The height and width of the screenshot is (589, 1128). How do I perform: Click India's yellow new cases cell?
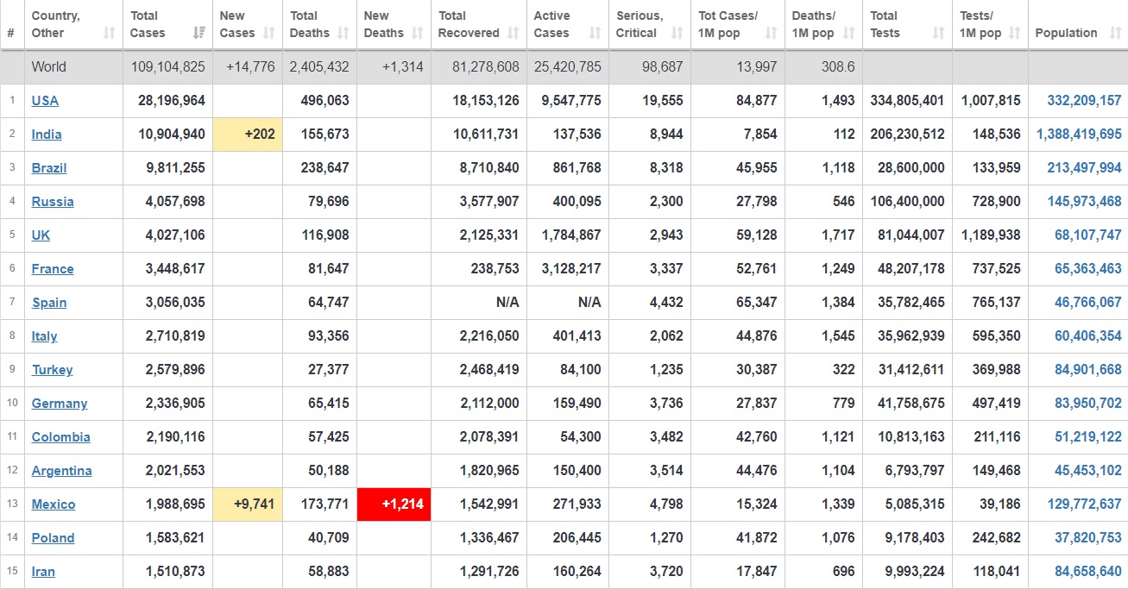click(x=248, y=134)
